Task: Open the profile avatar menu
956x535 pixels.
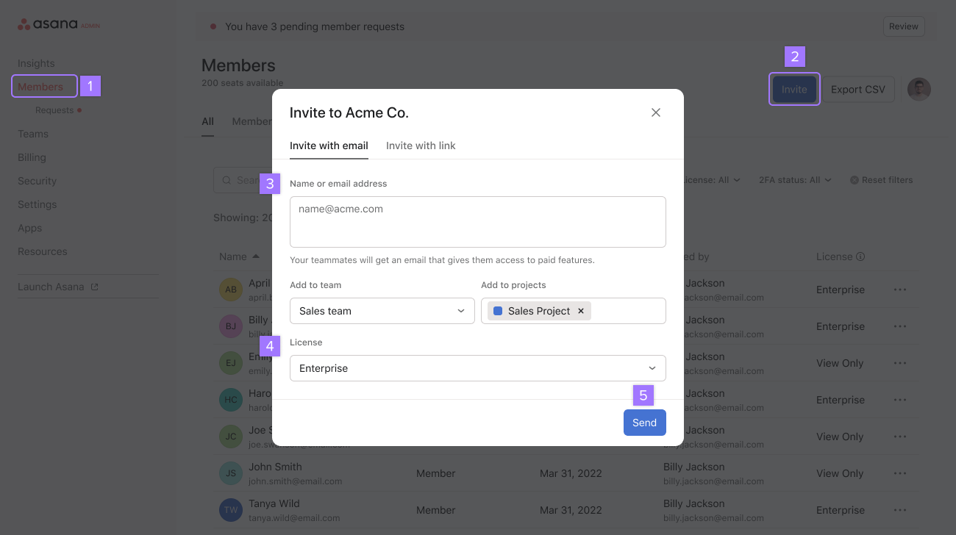Action: [x=918, y=89]
